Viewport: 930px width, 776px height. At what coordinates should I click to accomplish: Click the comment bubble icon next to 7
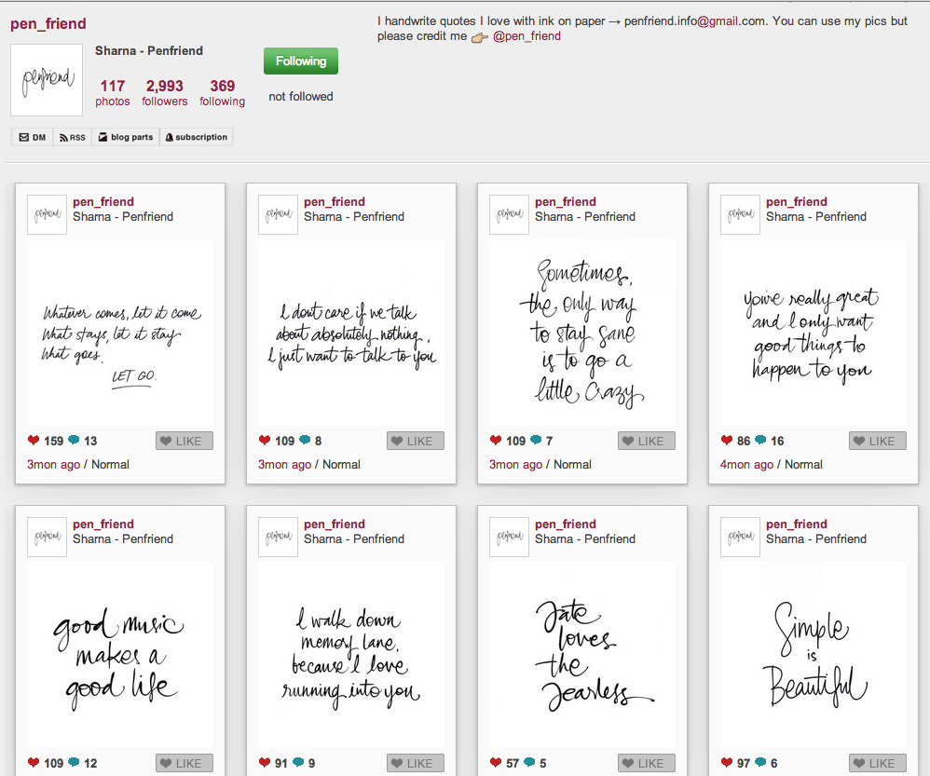(x=536, y=440)
